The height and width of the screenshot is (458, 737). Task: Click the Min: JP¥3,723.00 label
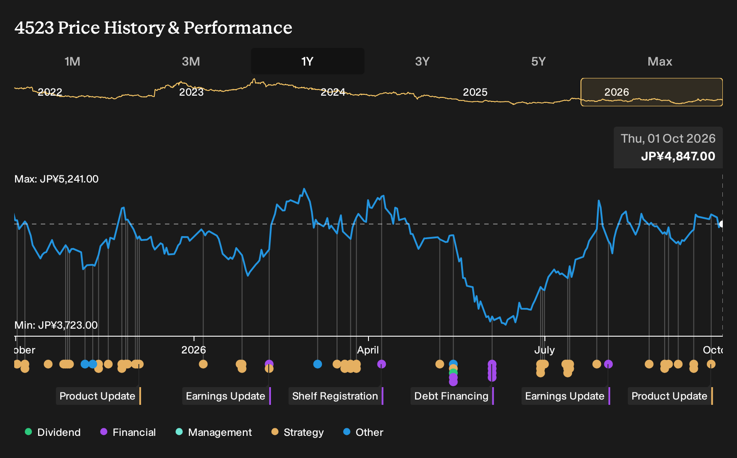point(56,325)
